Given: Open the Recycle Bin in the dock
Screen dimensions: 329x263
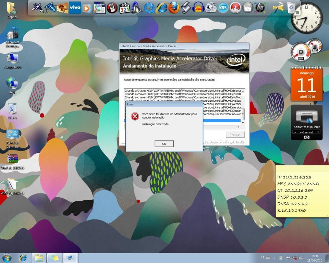Looking at the screenshot, I should 291,8.
